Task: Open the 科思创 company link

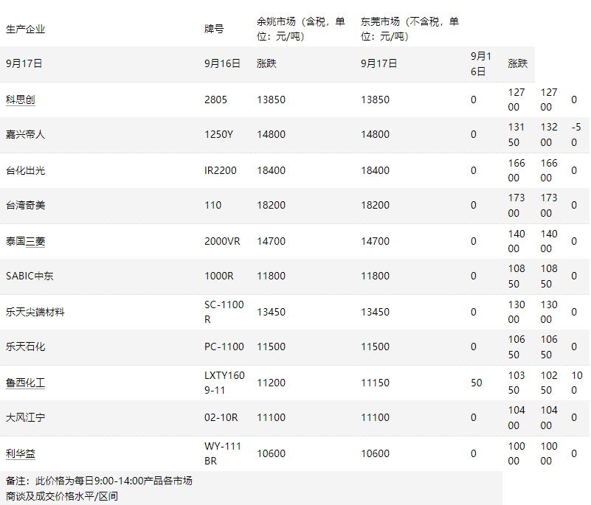Action: click(x=21, y=100)
